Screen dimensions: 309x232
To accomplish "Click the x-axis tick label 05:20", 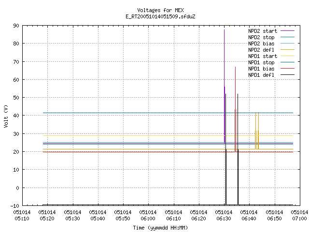I will click(x=47, y=218).
